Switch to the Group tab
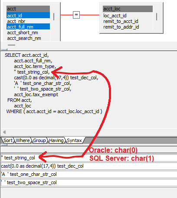This screenshot has height=198, width=177. coord(39,140)
